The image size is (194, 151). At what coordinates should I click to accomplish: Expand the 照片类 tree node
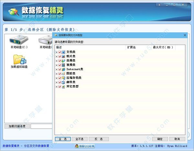click(57, 57)
